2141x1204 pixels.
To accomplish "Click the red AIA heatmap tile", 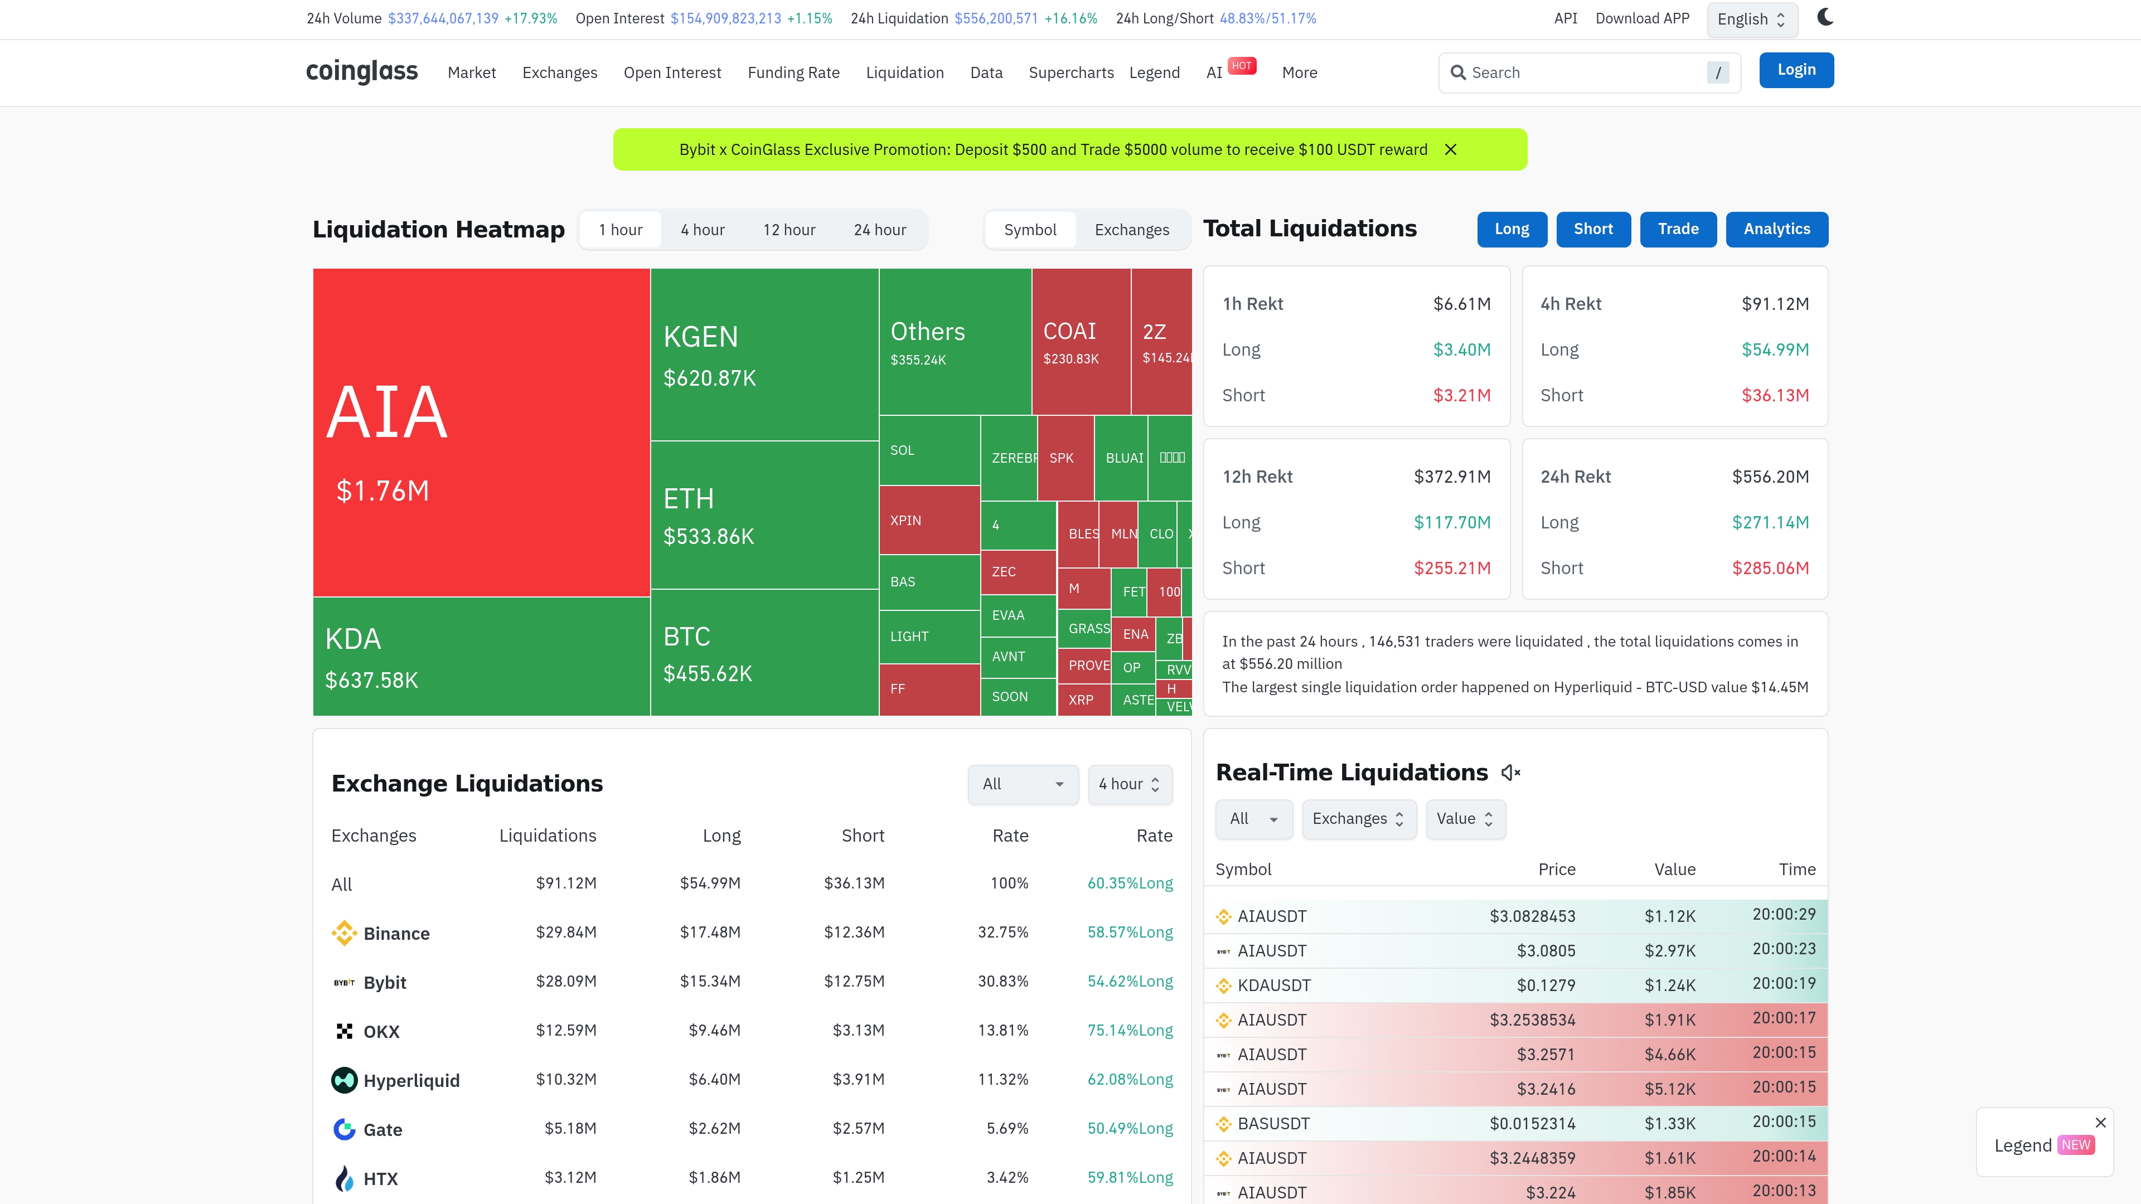I will (x=481, y=432).
